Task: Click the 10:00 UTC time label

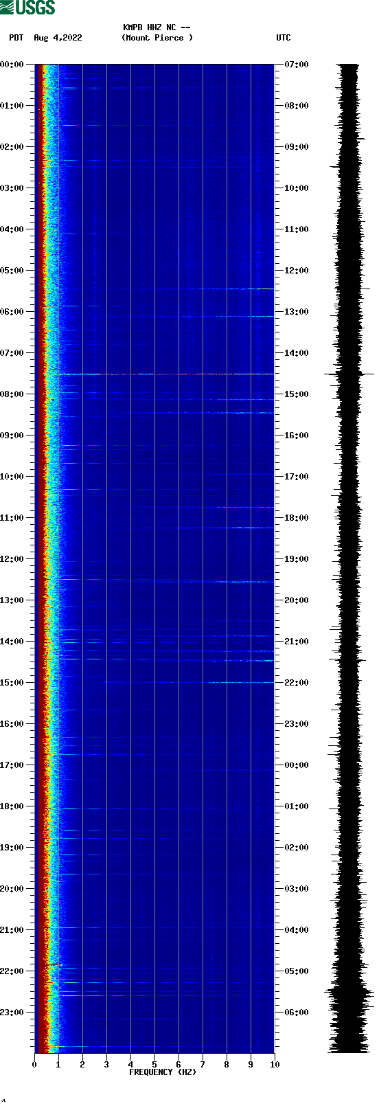Action: pos(297,188)
